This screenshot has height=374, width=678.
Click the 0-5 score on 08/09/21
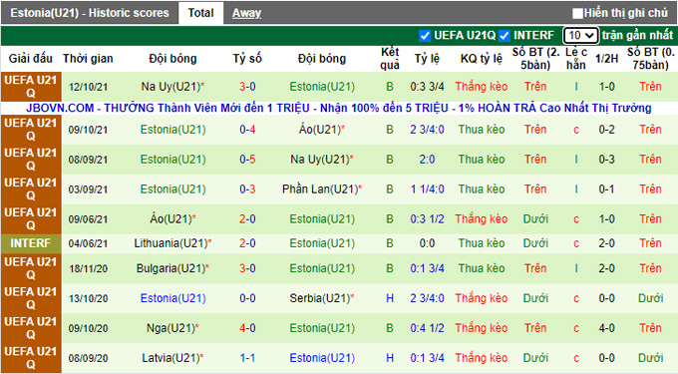pos(247,160)
